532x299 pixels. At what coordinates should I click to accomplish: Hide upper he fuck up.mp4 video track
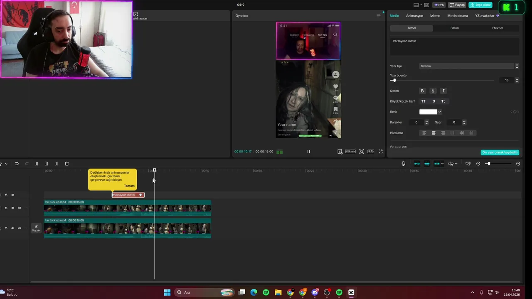(12, 208)
